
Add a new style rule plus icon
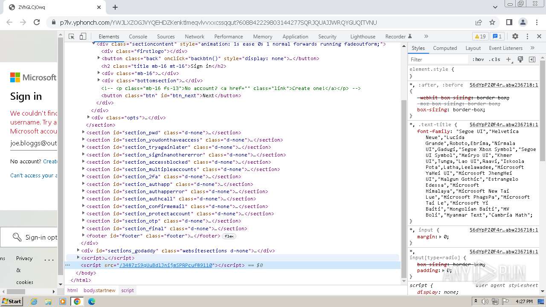[508, 60]
